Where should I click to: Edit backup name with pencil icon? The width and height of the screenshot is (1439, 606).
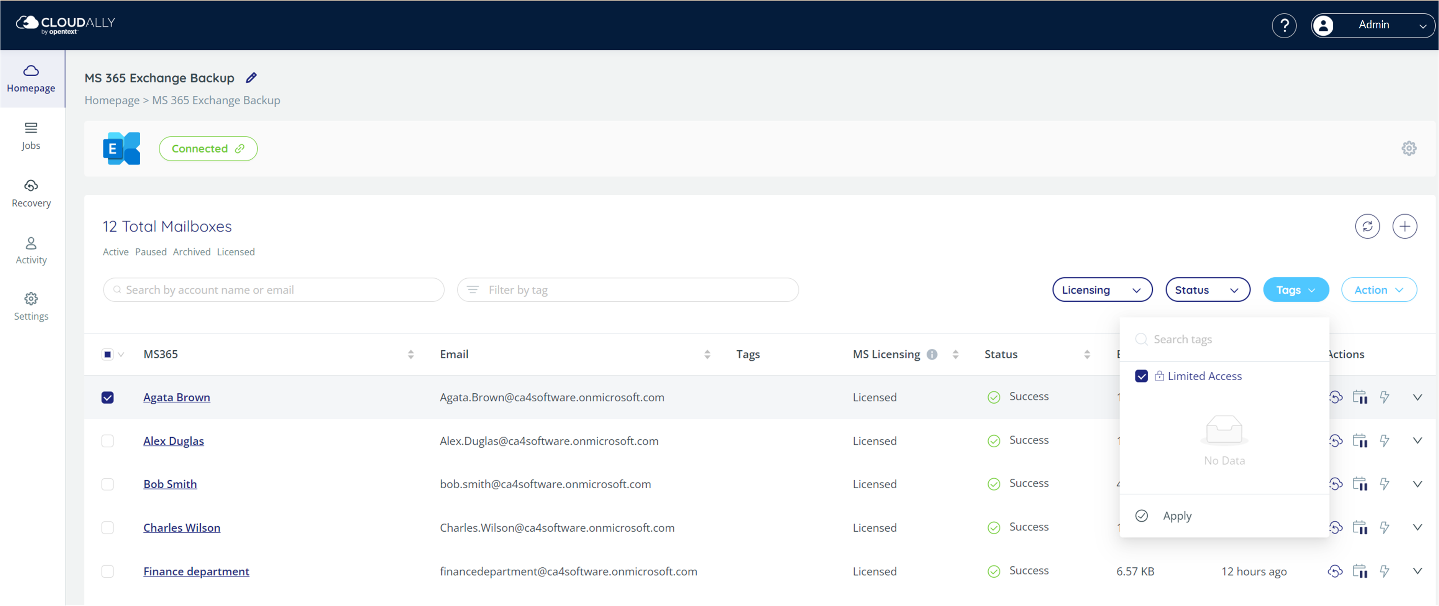click(x=251, y=78)
